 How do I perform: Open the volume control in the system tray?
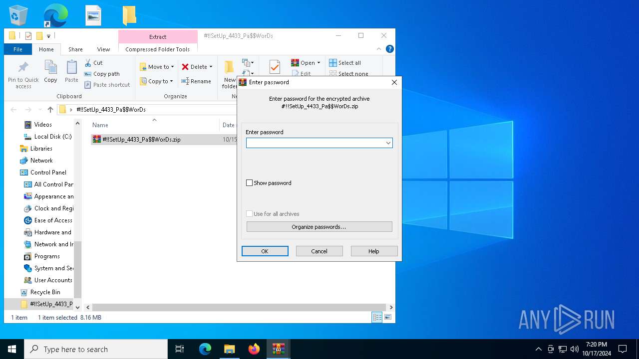click(x=574, y=349)
